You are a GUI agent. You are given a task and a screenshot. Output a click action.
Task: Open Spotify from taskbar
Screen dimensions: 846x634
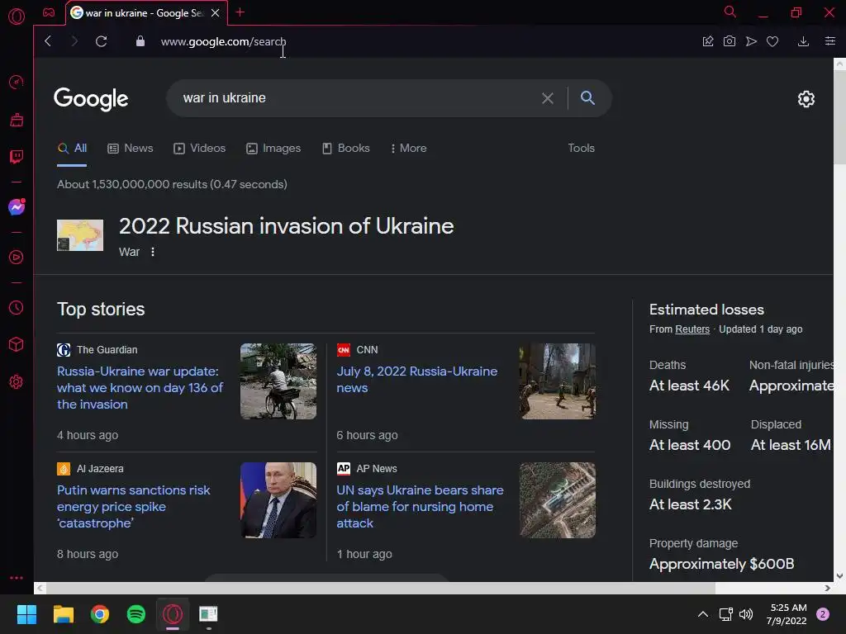point(136,614)
